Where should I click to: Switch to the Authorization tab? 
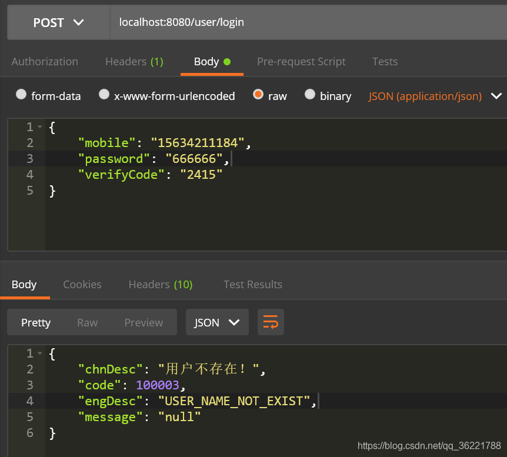45,61
